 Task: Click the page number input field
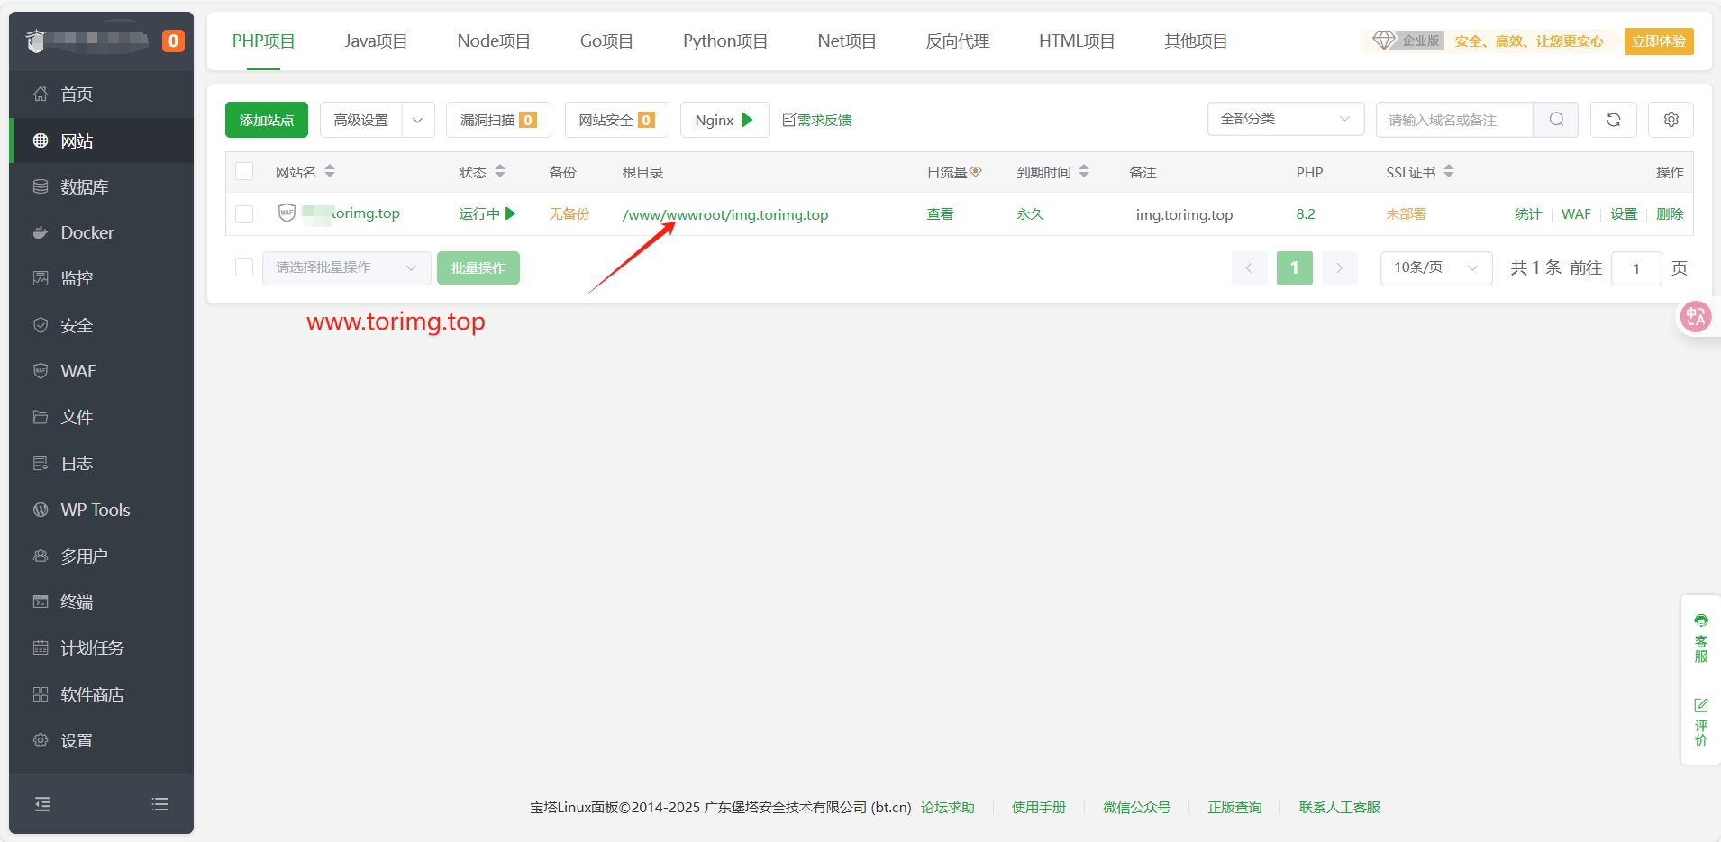point(1637,267)
